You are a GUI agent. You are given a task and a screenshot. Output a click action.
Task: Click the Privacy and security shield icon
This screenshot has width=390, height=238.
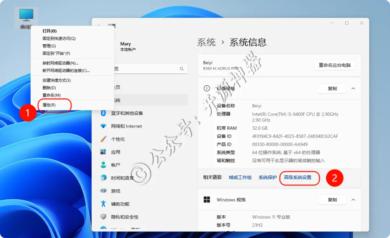103,217
